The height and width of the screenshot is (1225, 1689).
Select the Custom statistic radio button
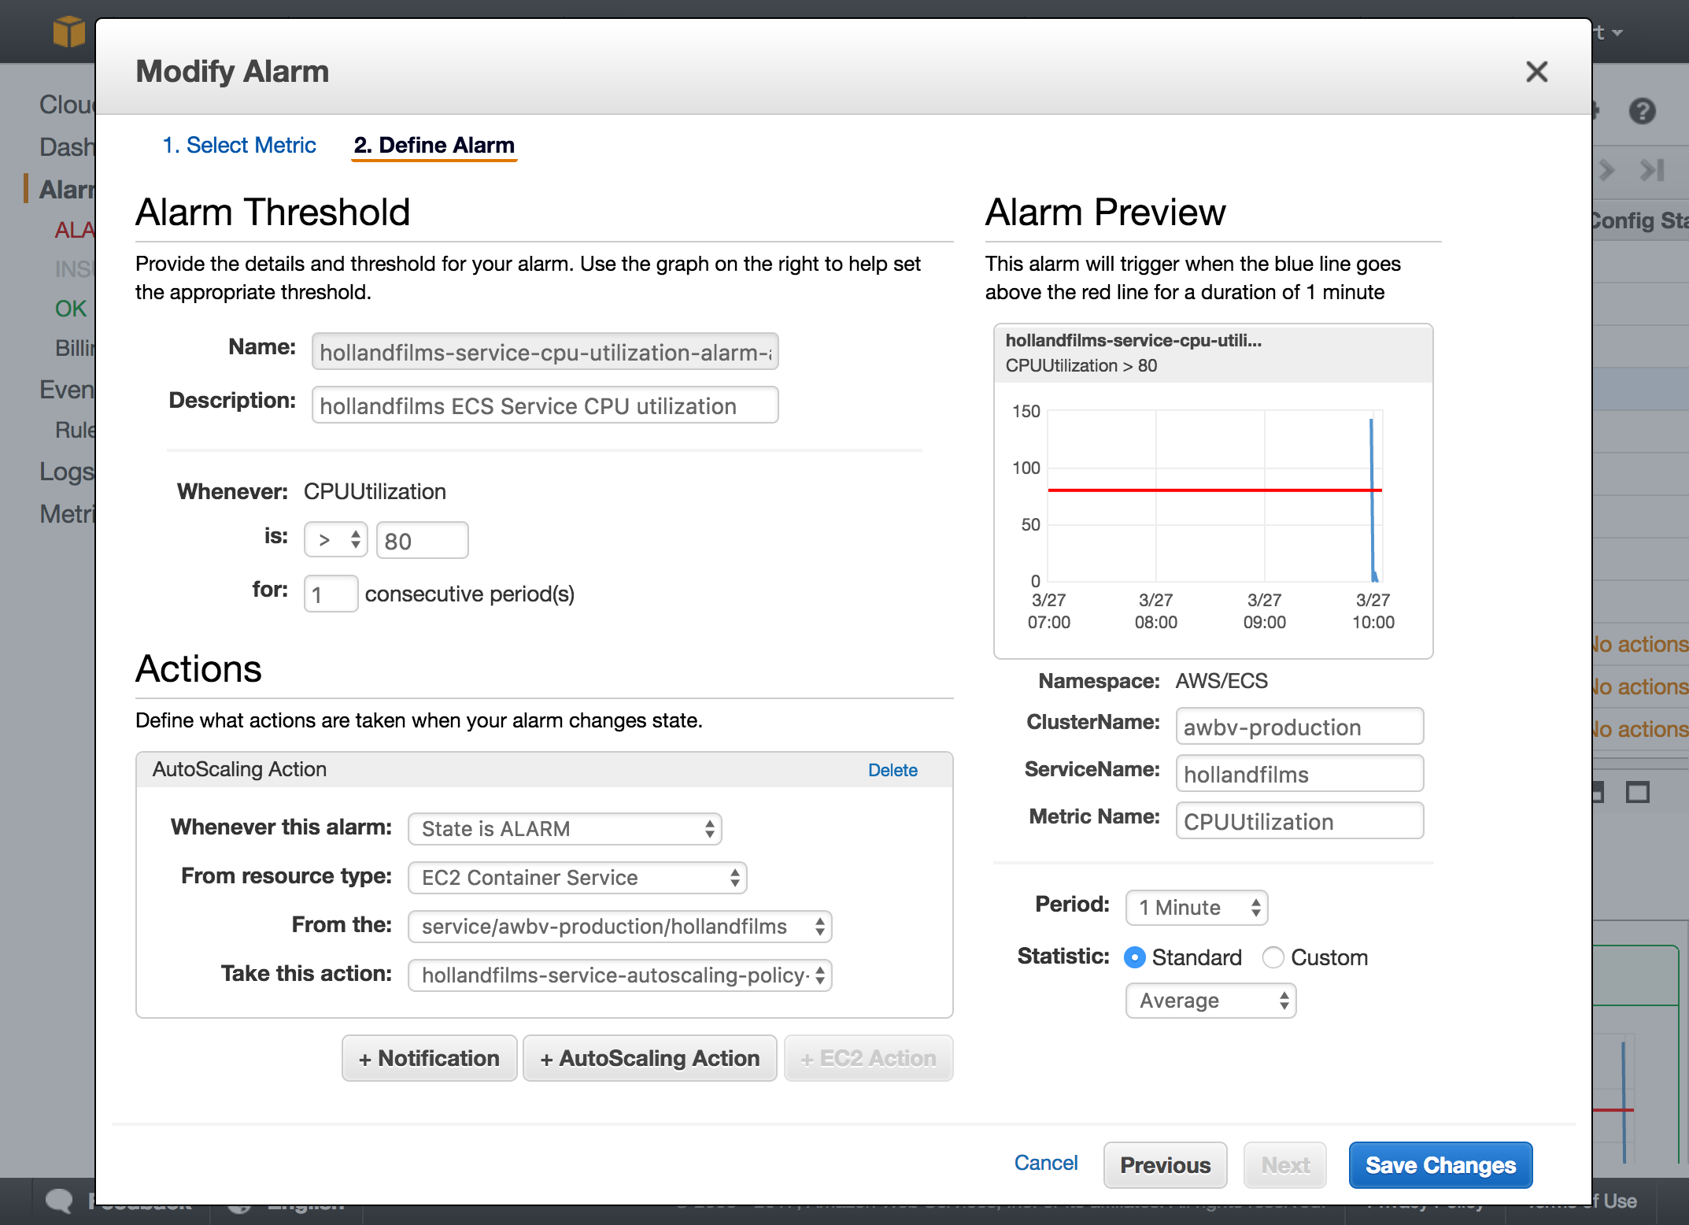click(x=1273, y=957)
